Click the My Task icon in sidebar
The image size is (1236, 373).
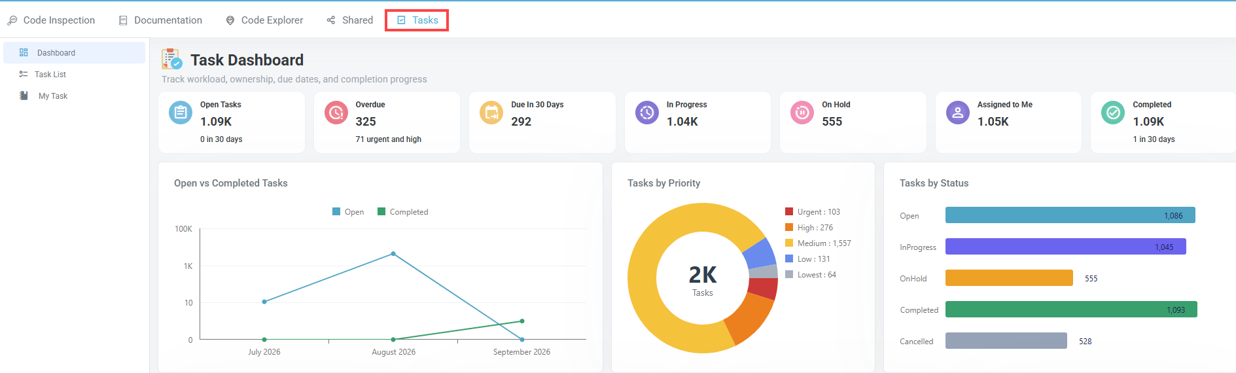(x=24, y=96)
